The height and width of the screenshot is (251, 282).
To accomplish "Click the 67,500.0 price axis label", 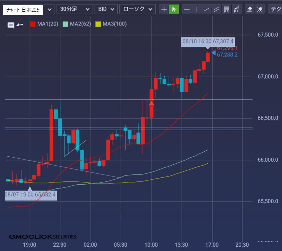I will click(x=268, y=35).
